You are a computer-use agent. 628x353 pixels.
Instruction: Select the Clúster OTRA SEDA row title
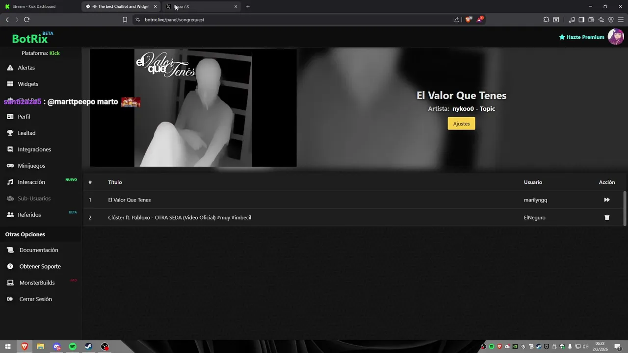point(180,217)
